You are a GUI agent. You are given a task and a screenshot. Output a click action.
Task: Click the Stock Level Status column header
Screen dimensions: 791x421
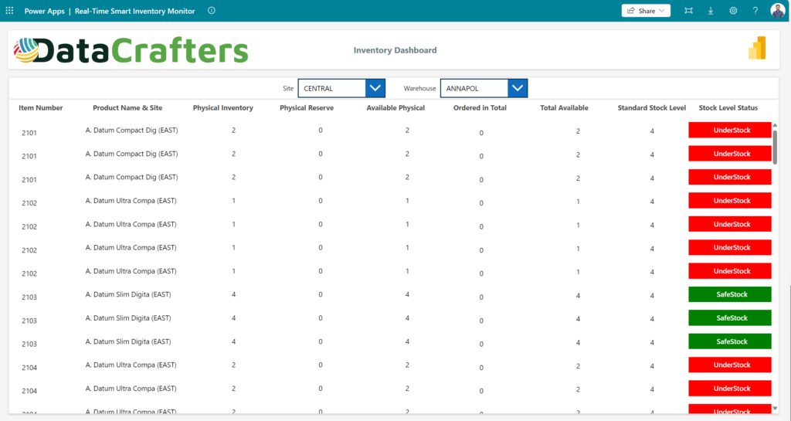[x=728, y=108]
